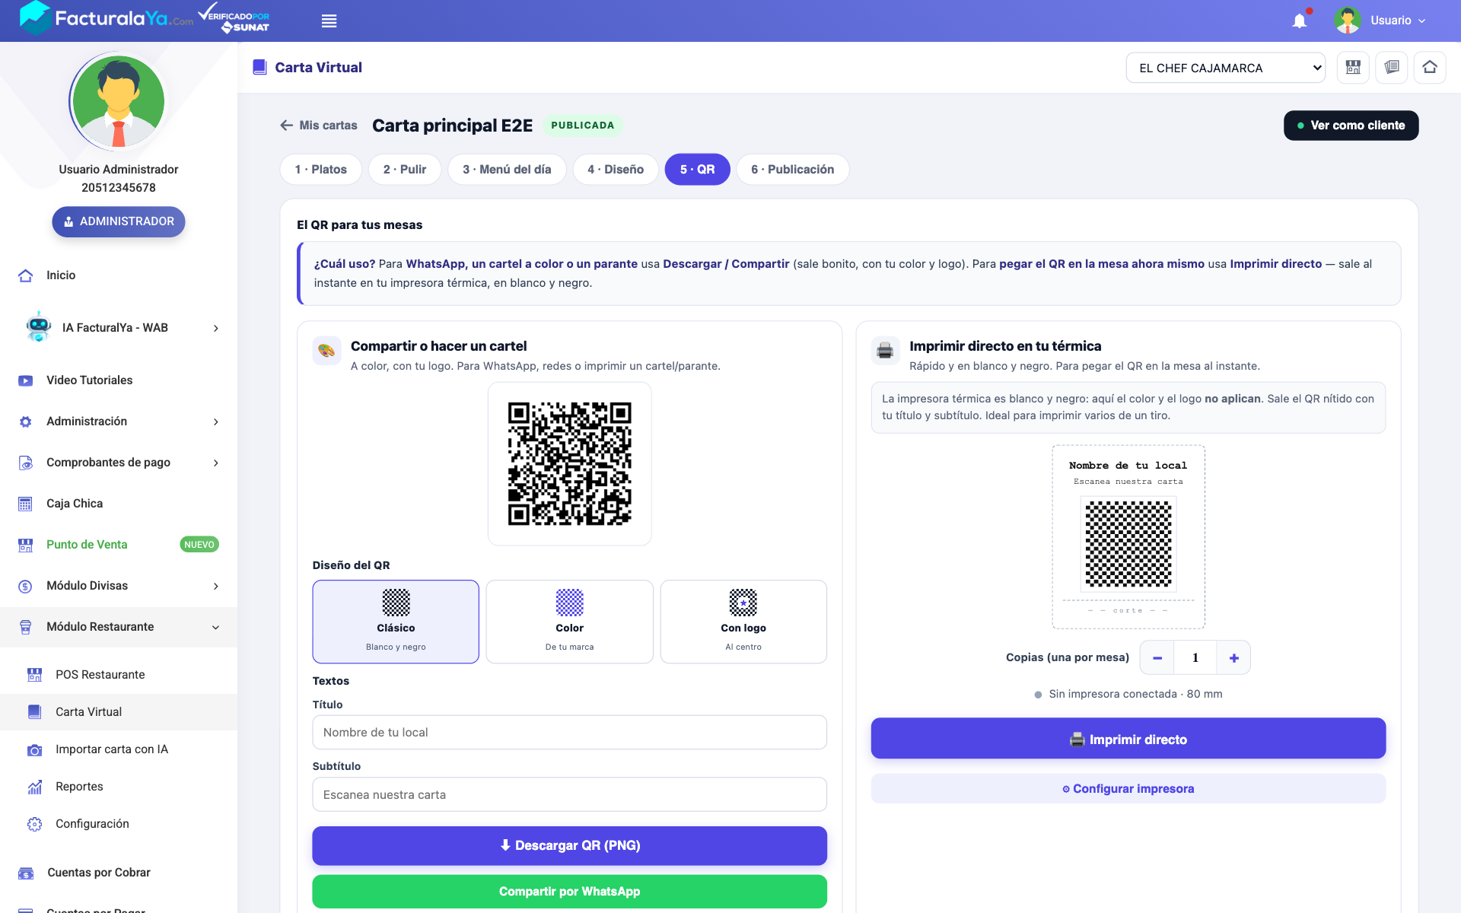This screenshot has width=1461, height=913.
Task: Go home via the house icon button
Action: click(1430, 68)
